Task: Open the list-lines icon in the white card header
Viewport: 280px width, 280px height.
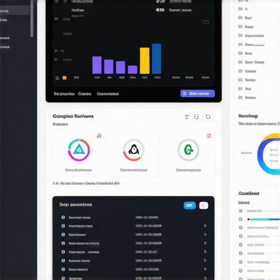Action: point(187,117)
